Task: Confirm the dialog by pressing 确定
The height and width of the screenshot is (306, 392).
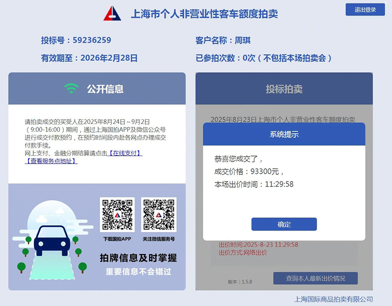Action: pyautogui.click(x=284, y=224)
